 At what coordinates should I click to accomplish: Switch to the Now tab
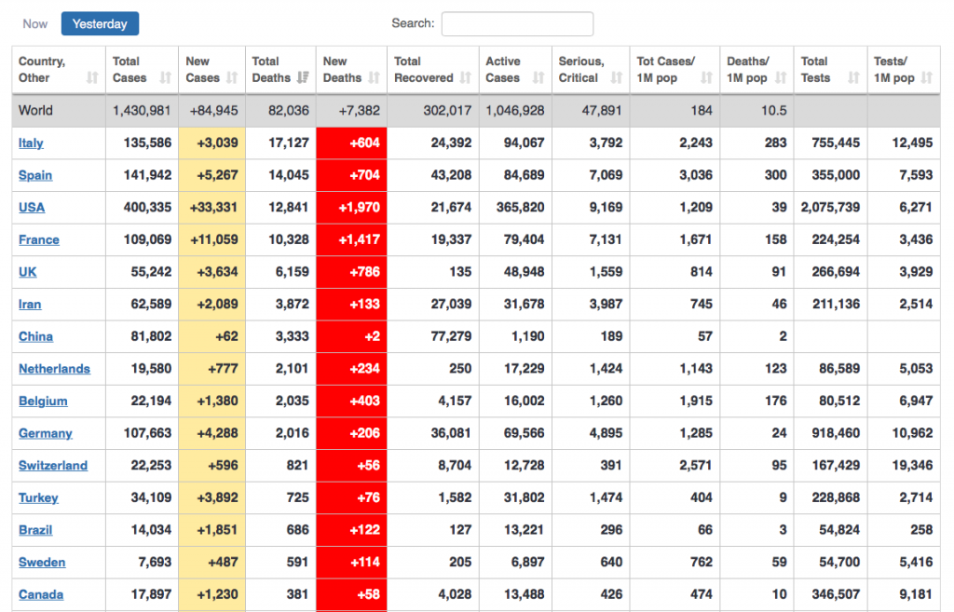click(35, 23)
